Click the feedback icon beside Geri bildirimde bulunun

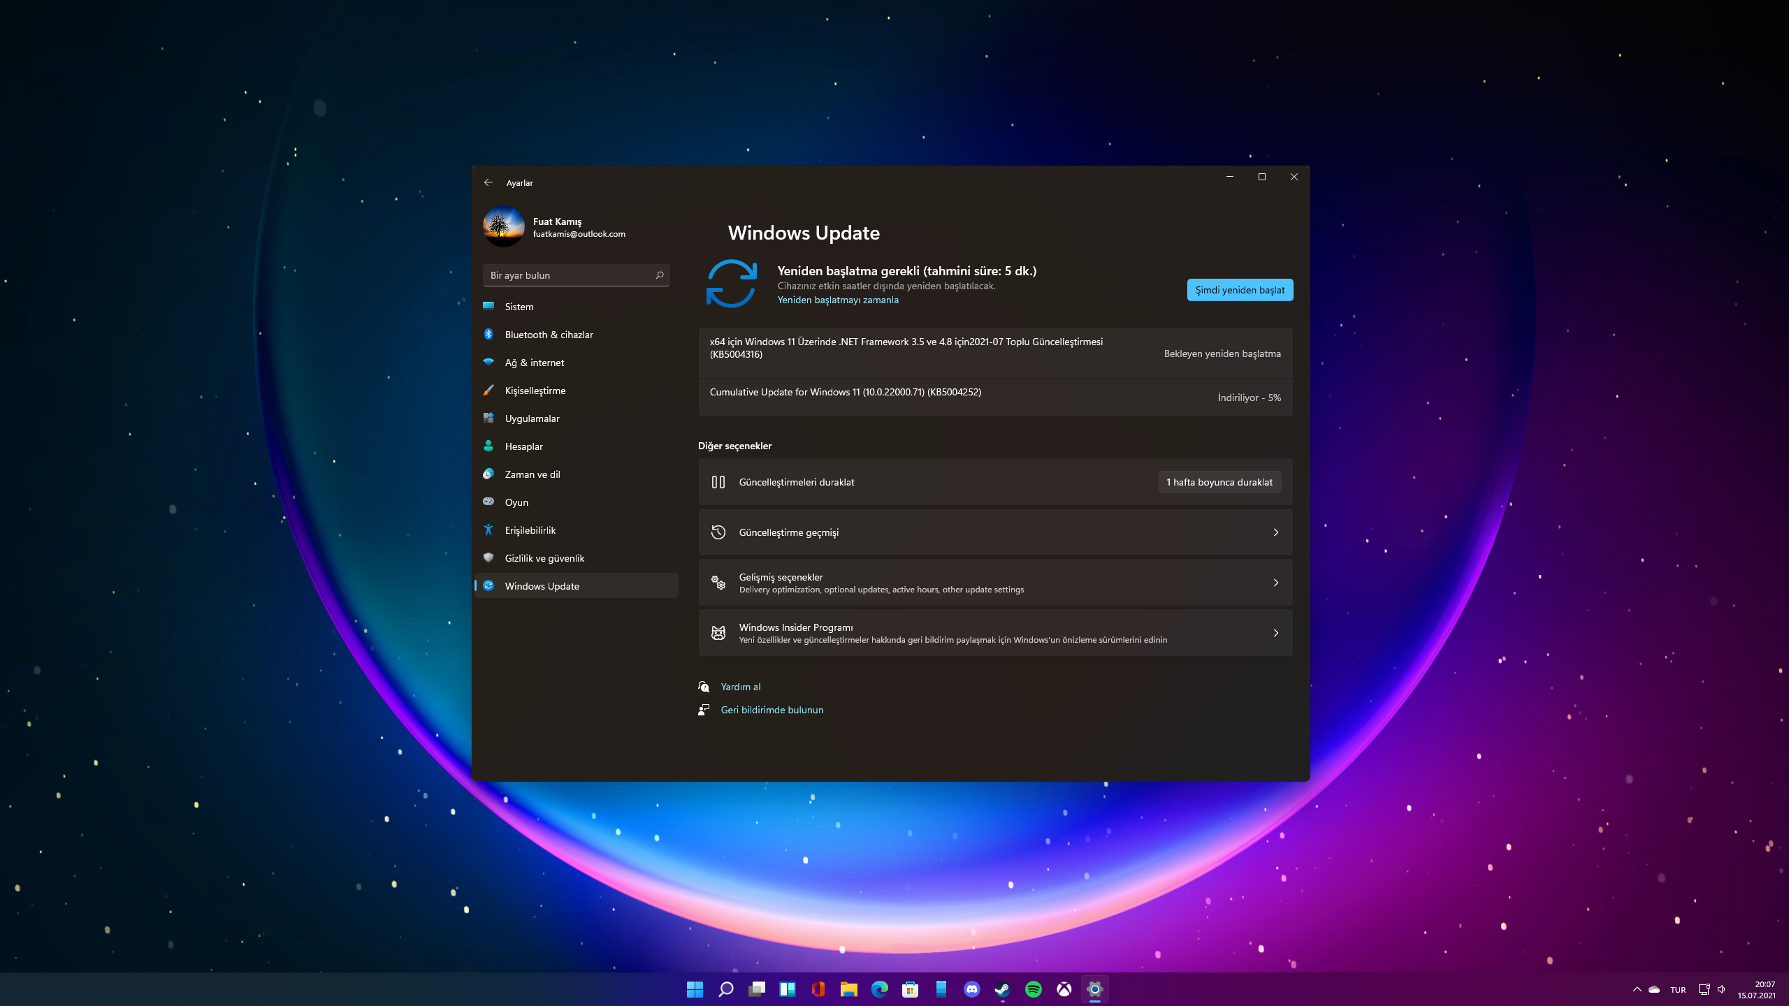point(704,710)
